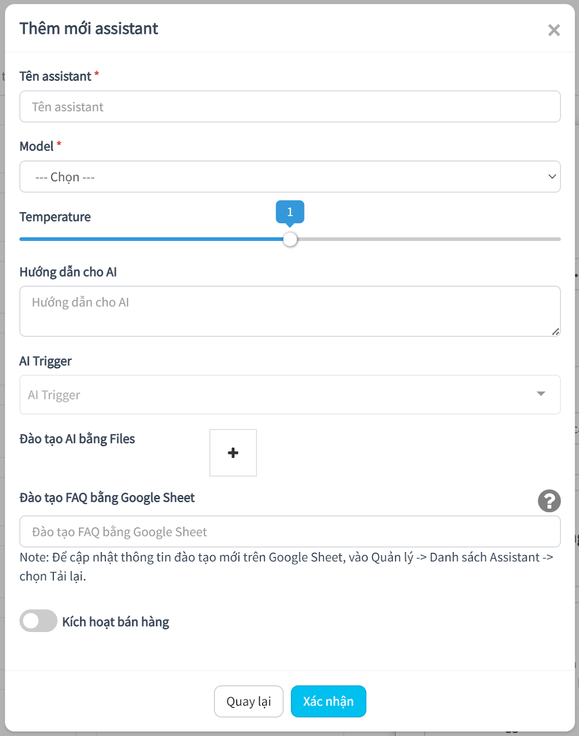
Task: Focus the Đào tạo FAQ Google Sheet input
Action: tap(290, 531)
